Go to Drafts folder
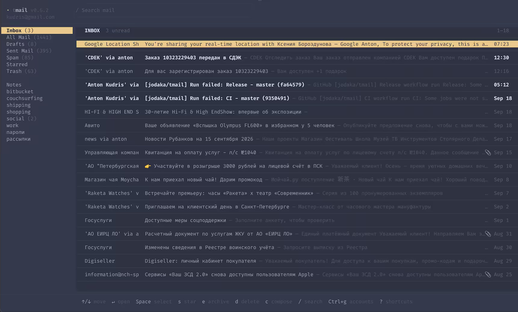The width and height of the screenshot is (518, 312). pos(37,44)
